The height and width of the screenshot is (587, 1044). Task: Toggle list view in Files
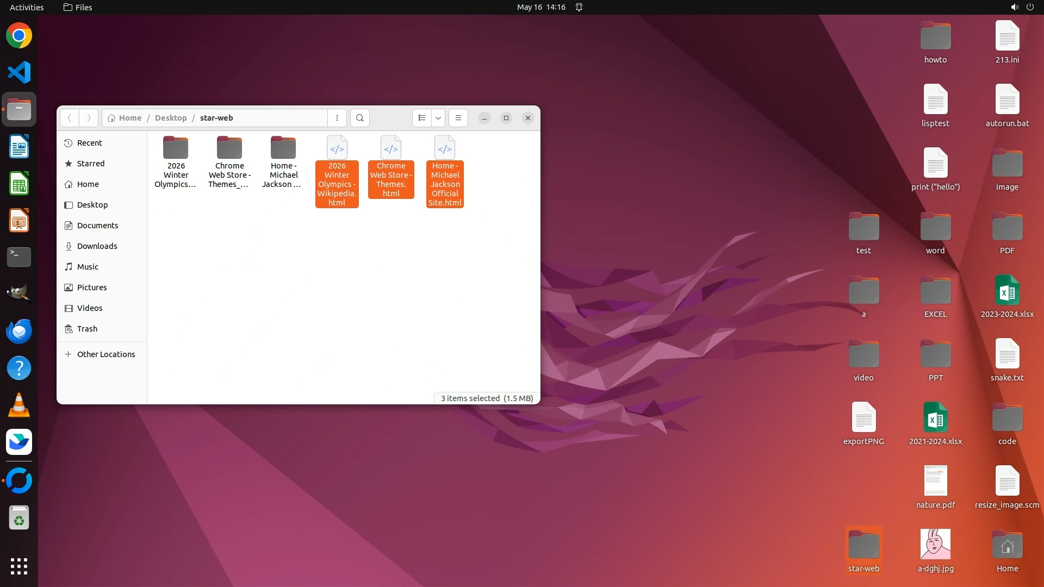422,118
